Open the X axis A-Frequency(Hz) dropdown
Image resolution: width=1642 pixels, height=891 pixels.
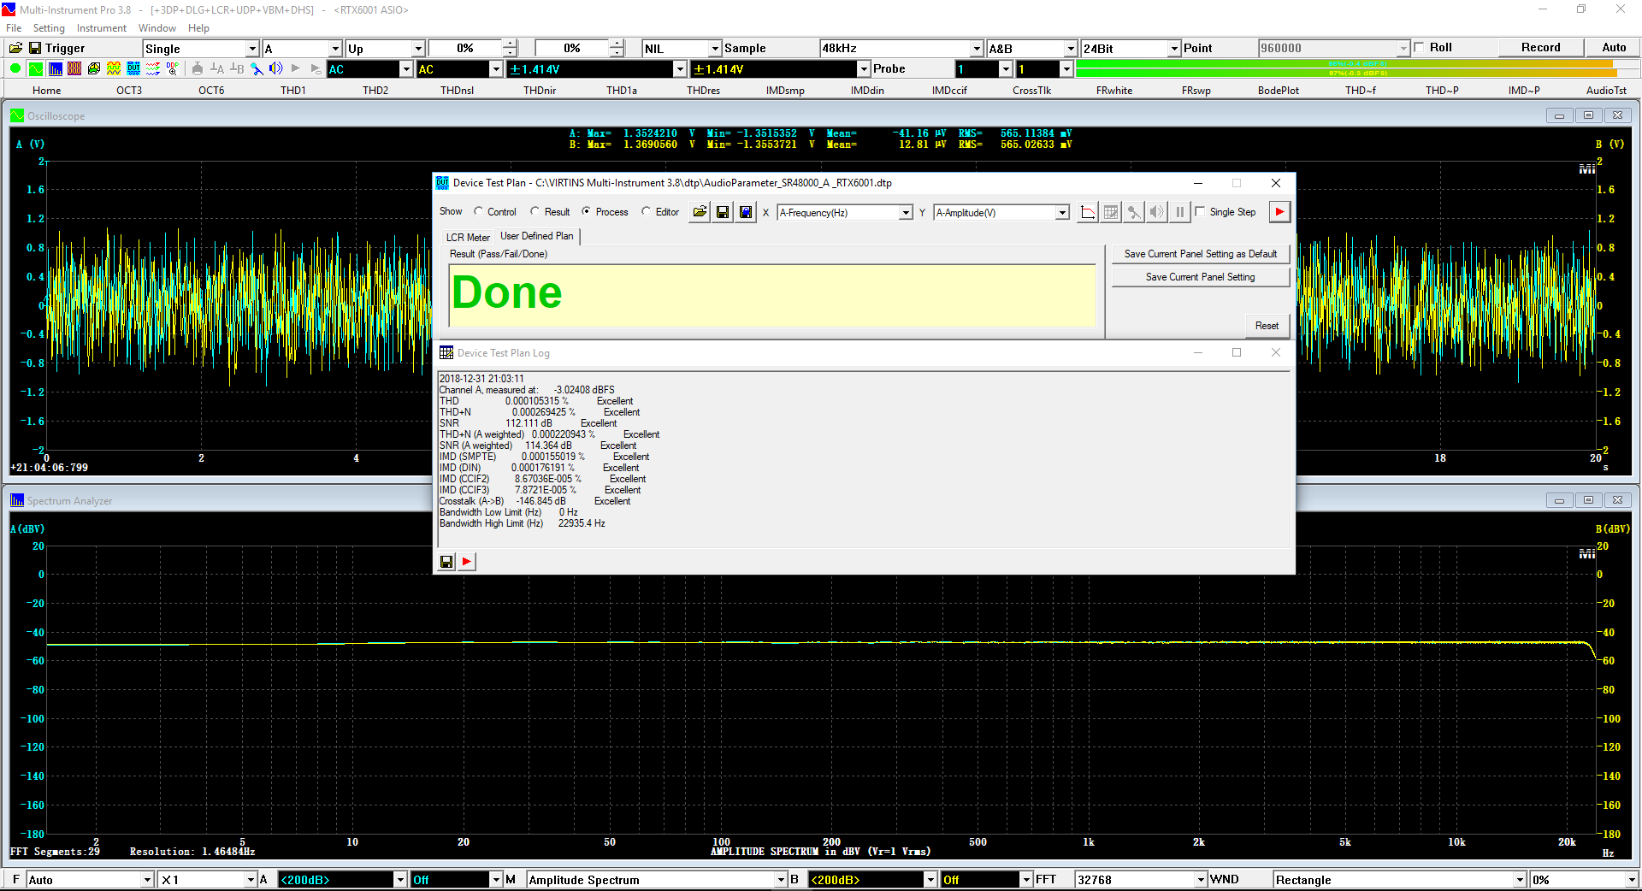coord(845,212)
